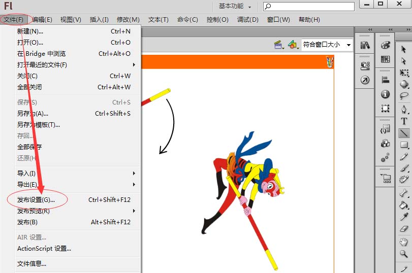Viewport: 412px width, 273px height.
Task: Open the Info panel icon
Action: 385,94
